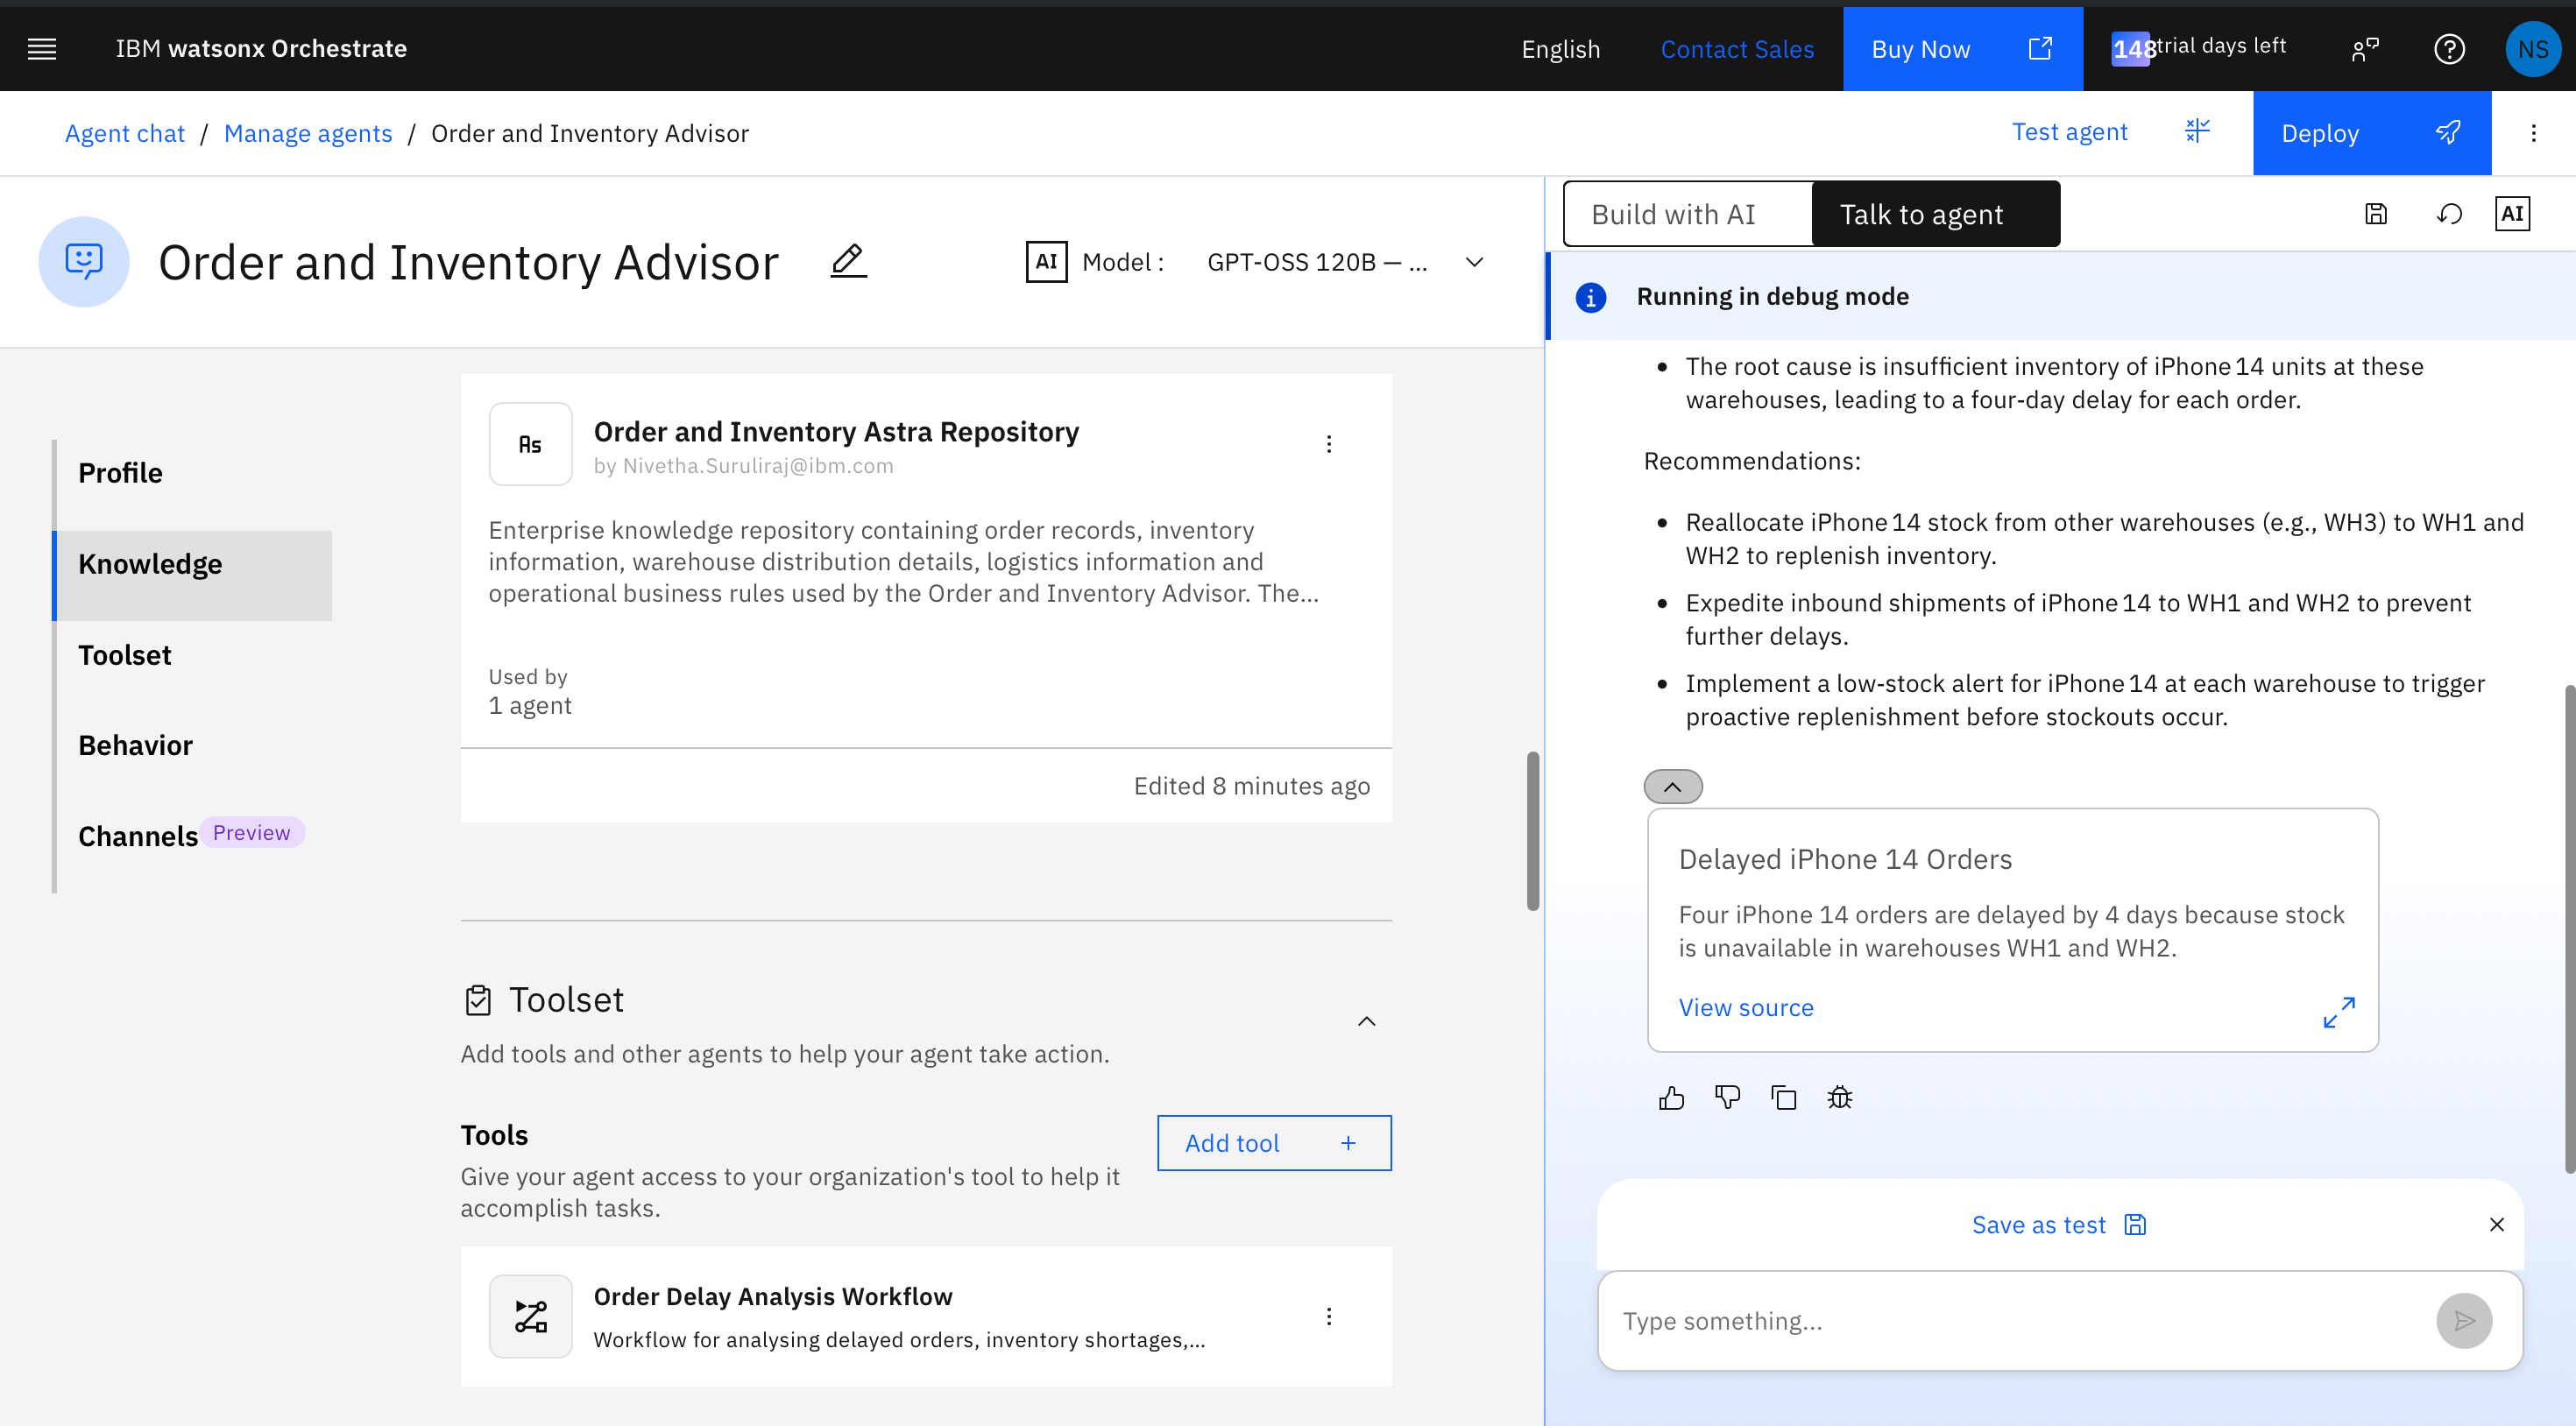Open the Order Delay Analysis Workflow tool
The height and width of the screenshot is (1426, 2576).
coord(926,1316)
